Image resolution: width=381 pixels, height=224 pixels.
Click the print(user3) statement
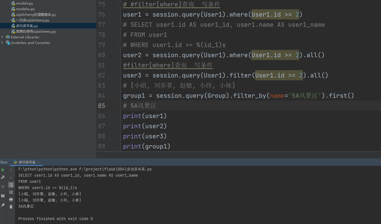click(x=145, y=136)
